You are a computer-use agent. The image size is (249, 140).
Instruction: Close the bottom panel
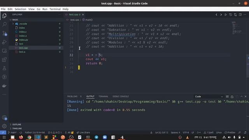coord(245,96)
